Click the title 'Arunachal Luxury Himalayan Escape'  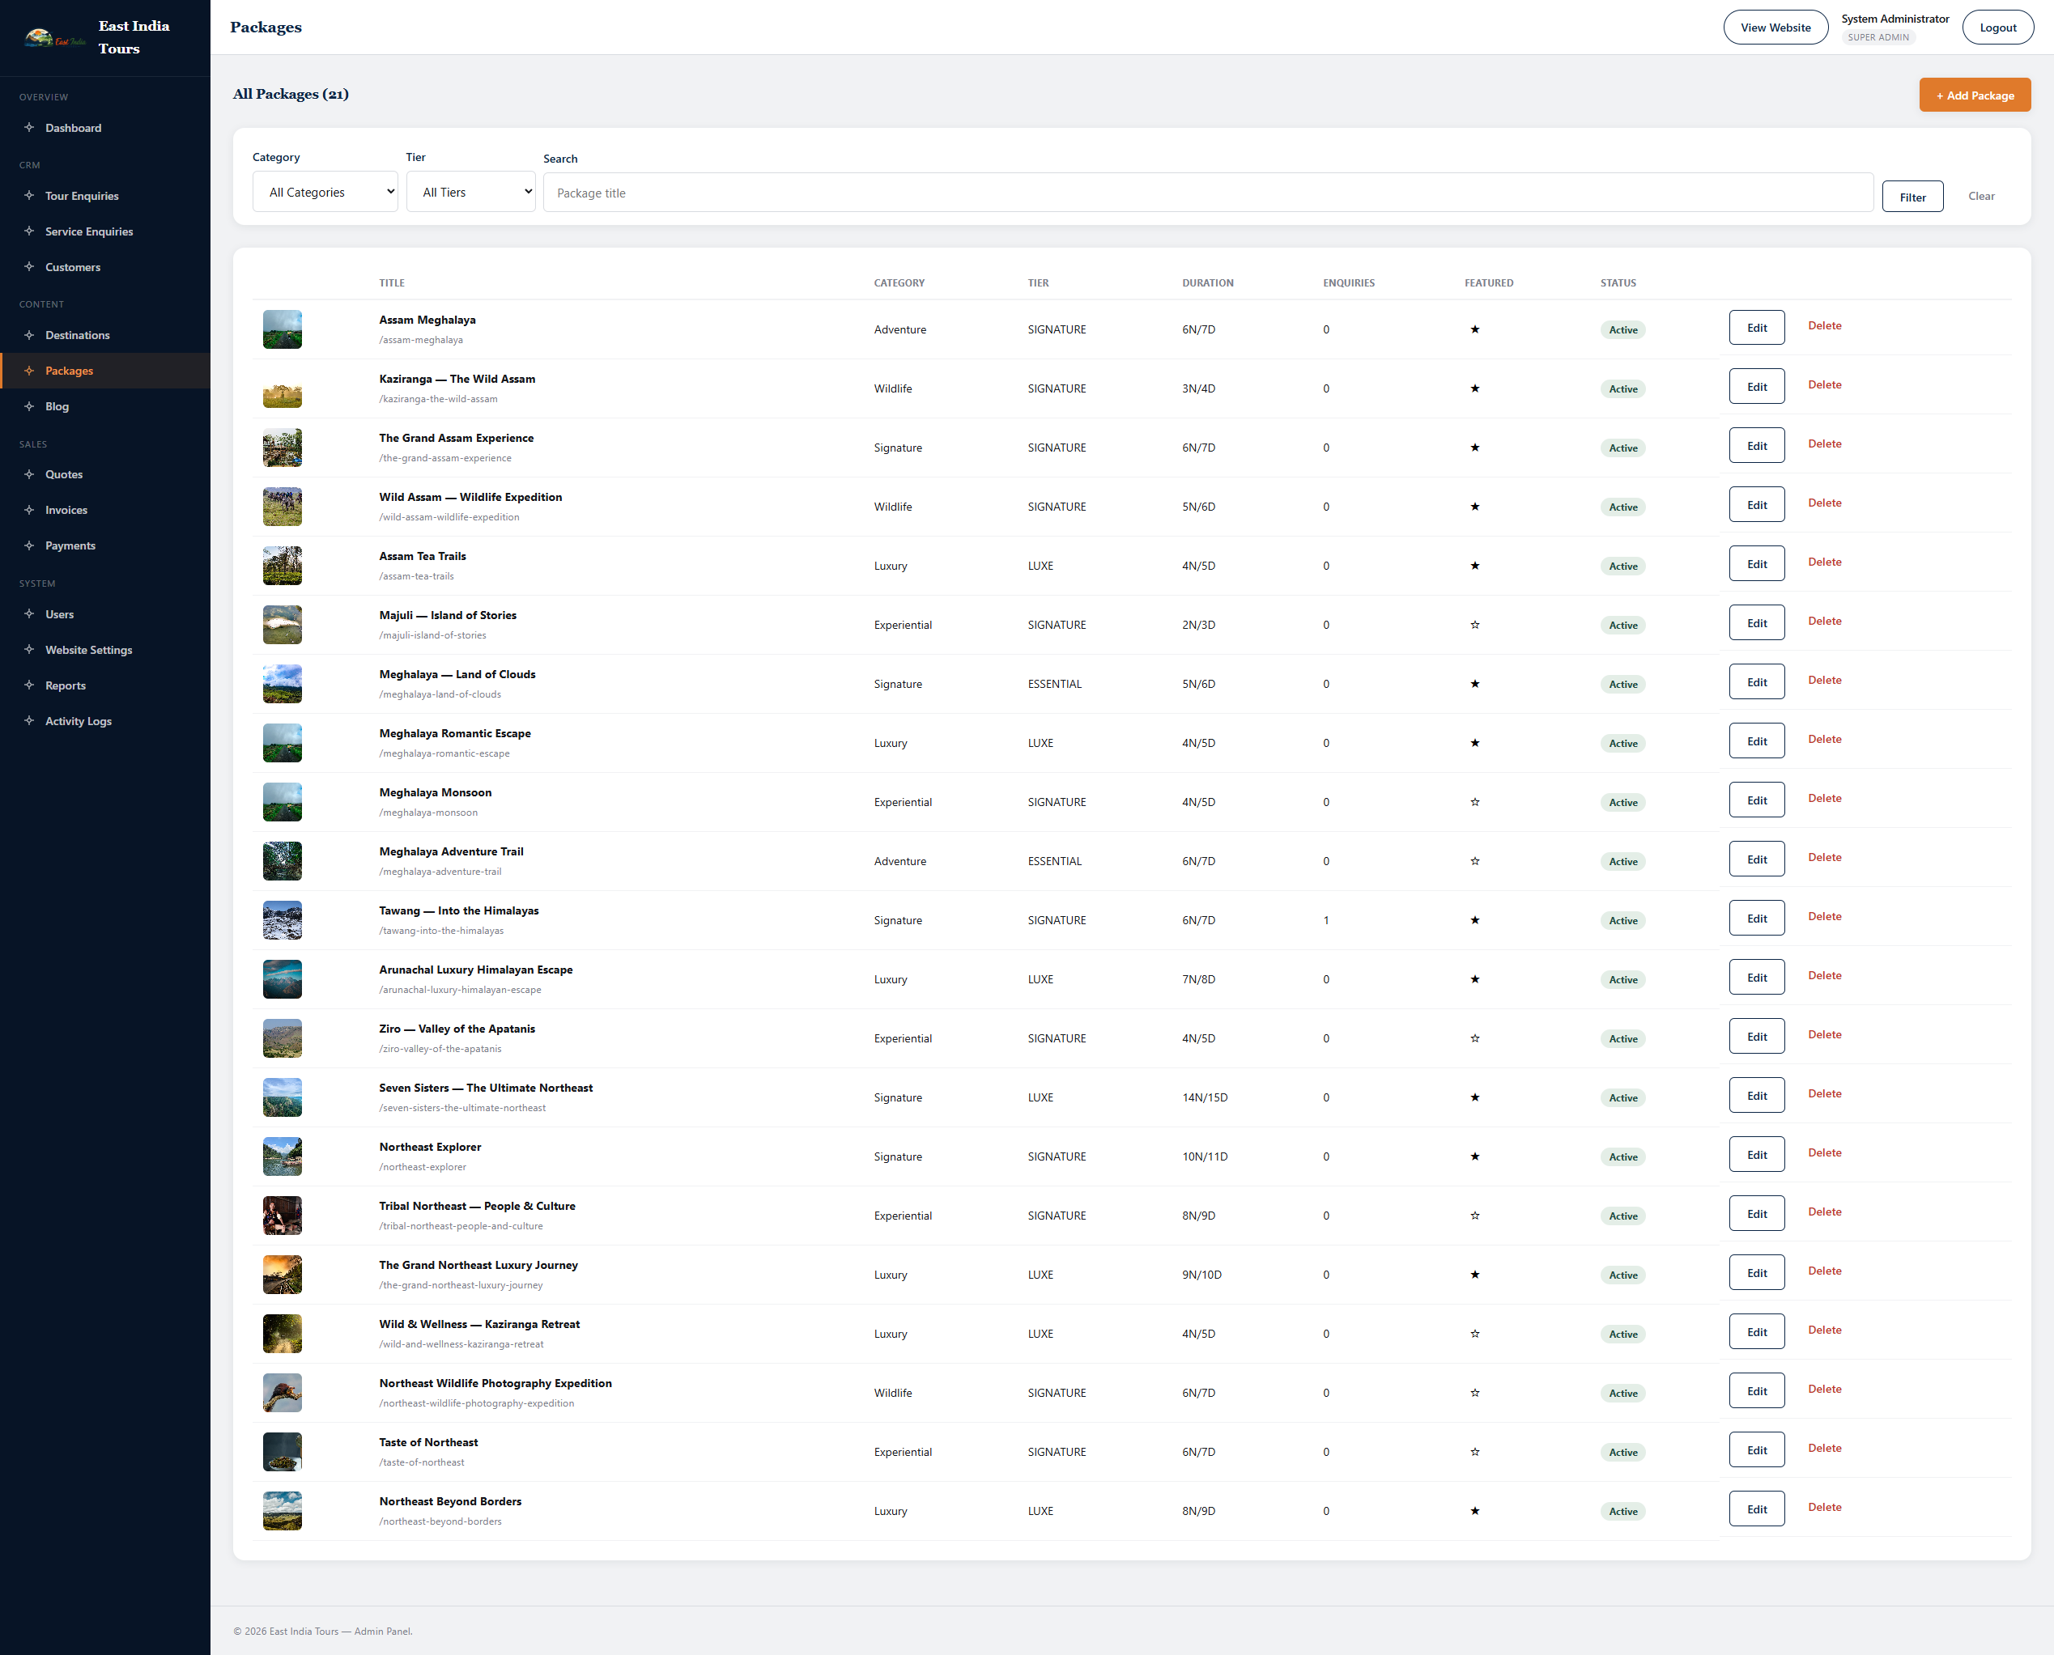point(475,970)
